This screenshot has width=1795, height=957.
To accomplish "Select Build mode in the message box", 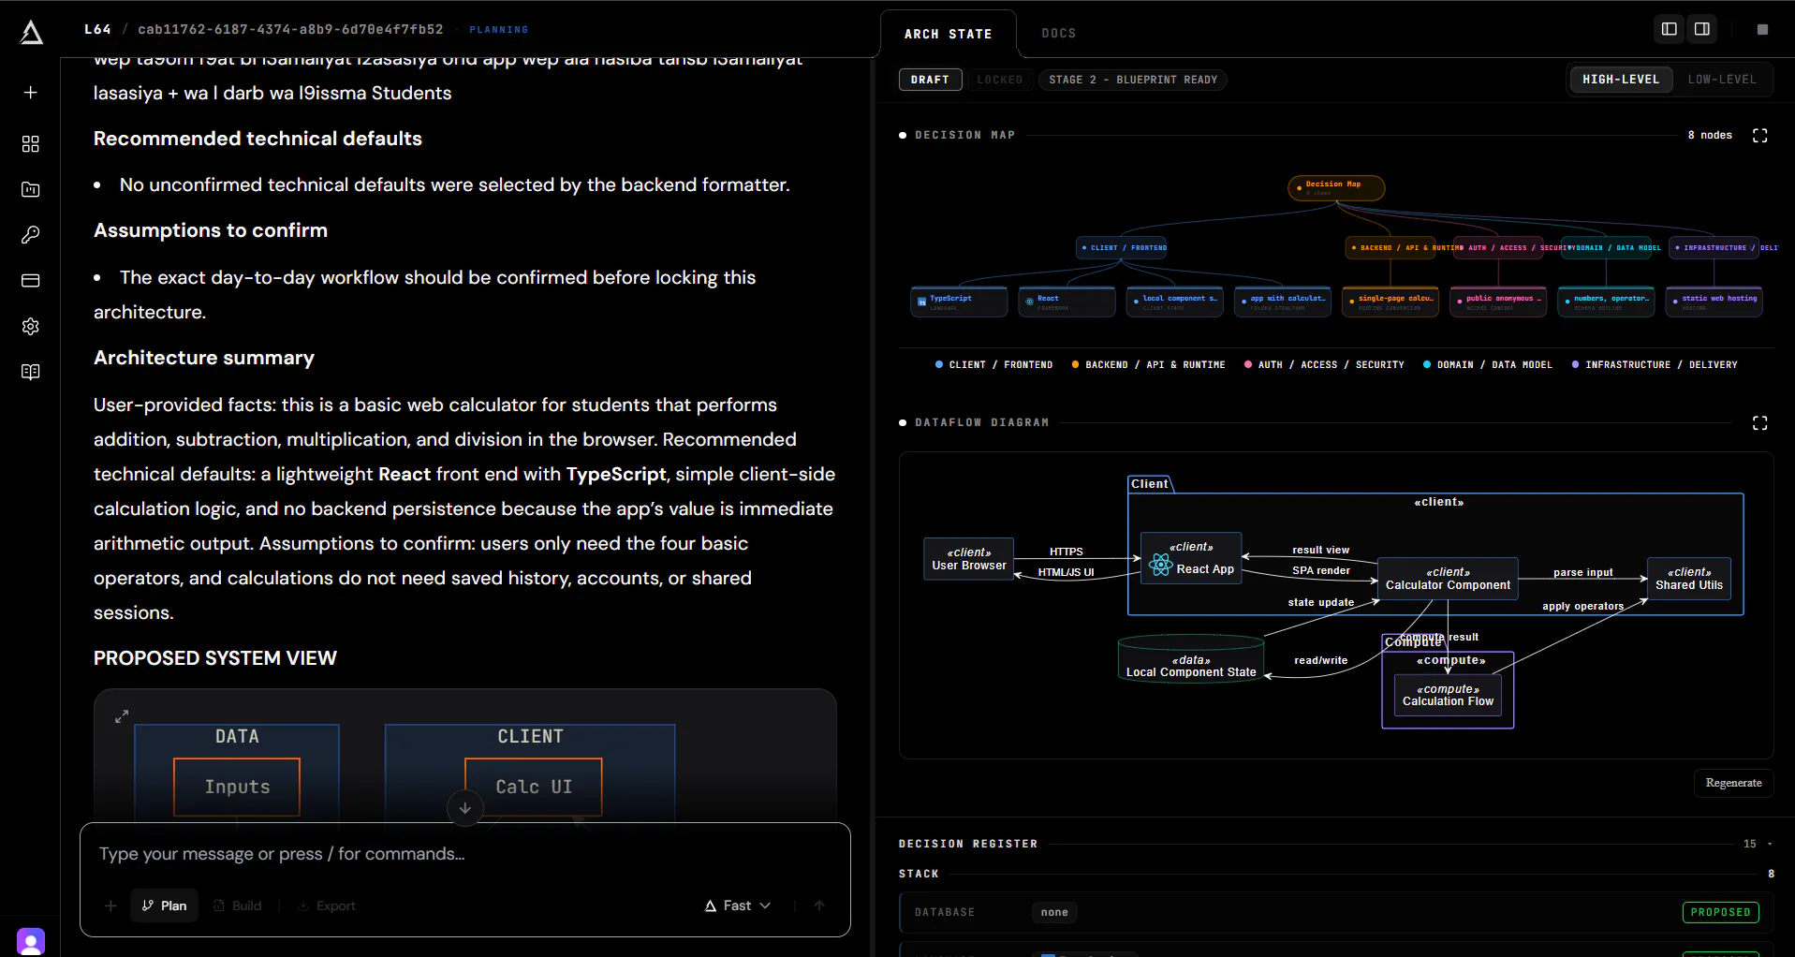I will (238, 905).
